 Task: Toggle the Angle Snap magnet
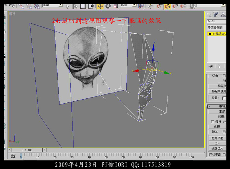[168, 6]
